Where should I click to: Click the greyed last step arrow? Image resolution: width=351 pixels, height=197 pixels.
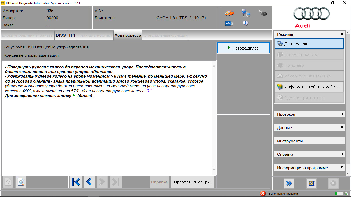116,182
